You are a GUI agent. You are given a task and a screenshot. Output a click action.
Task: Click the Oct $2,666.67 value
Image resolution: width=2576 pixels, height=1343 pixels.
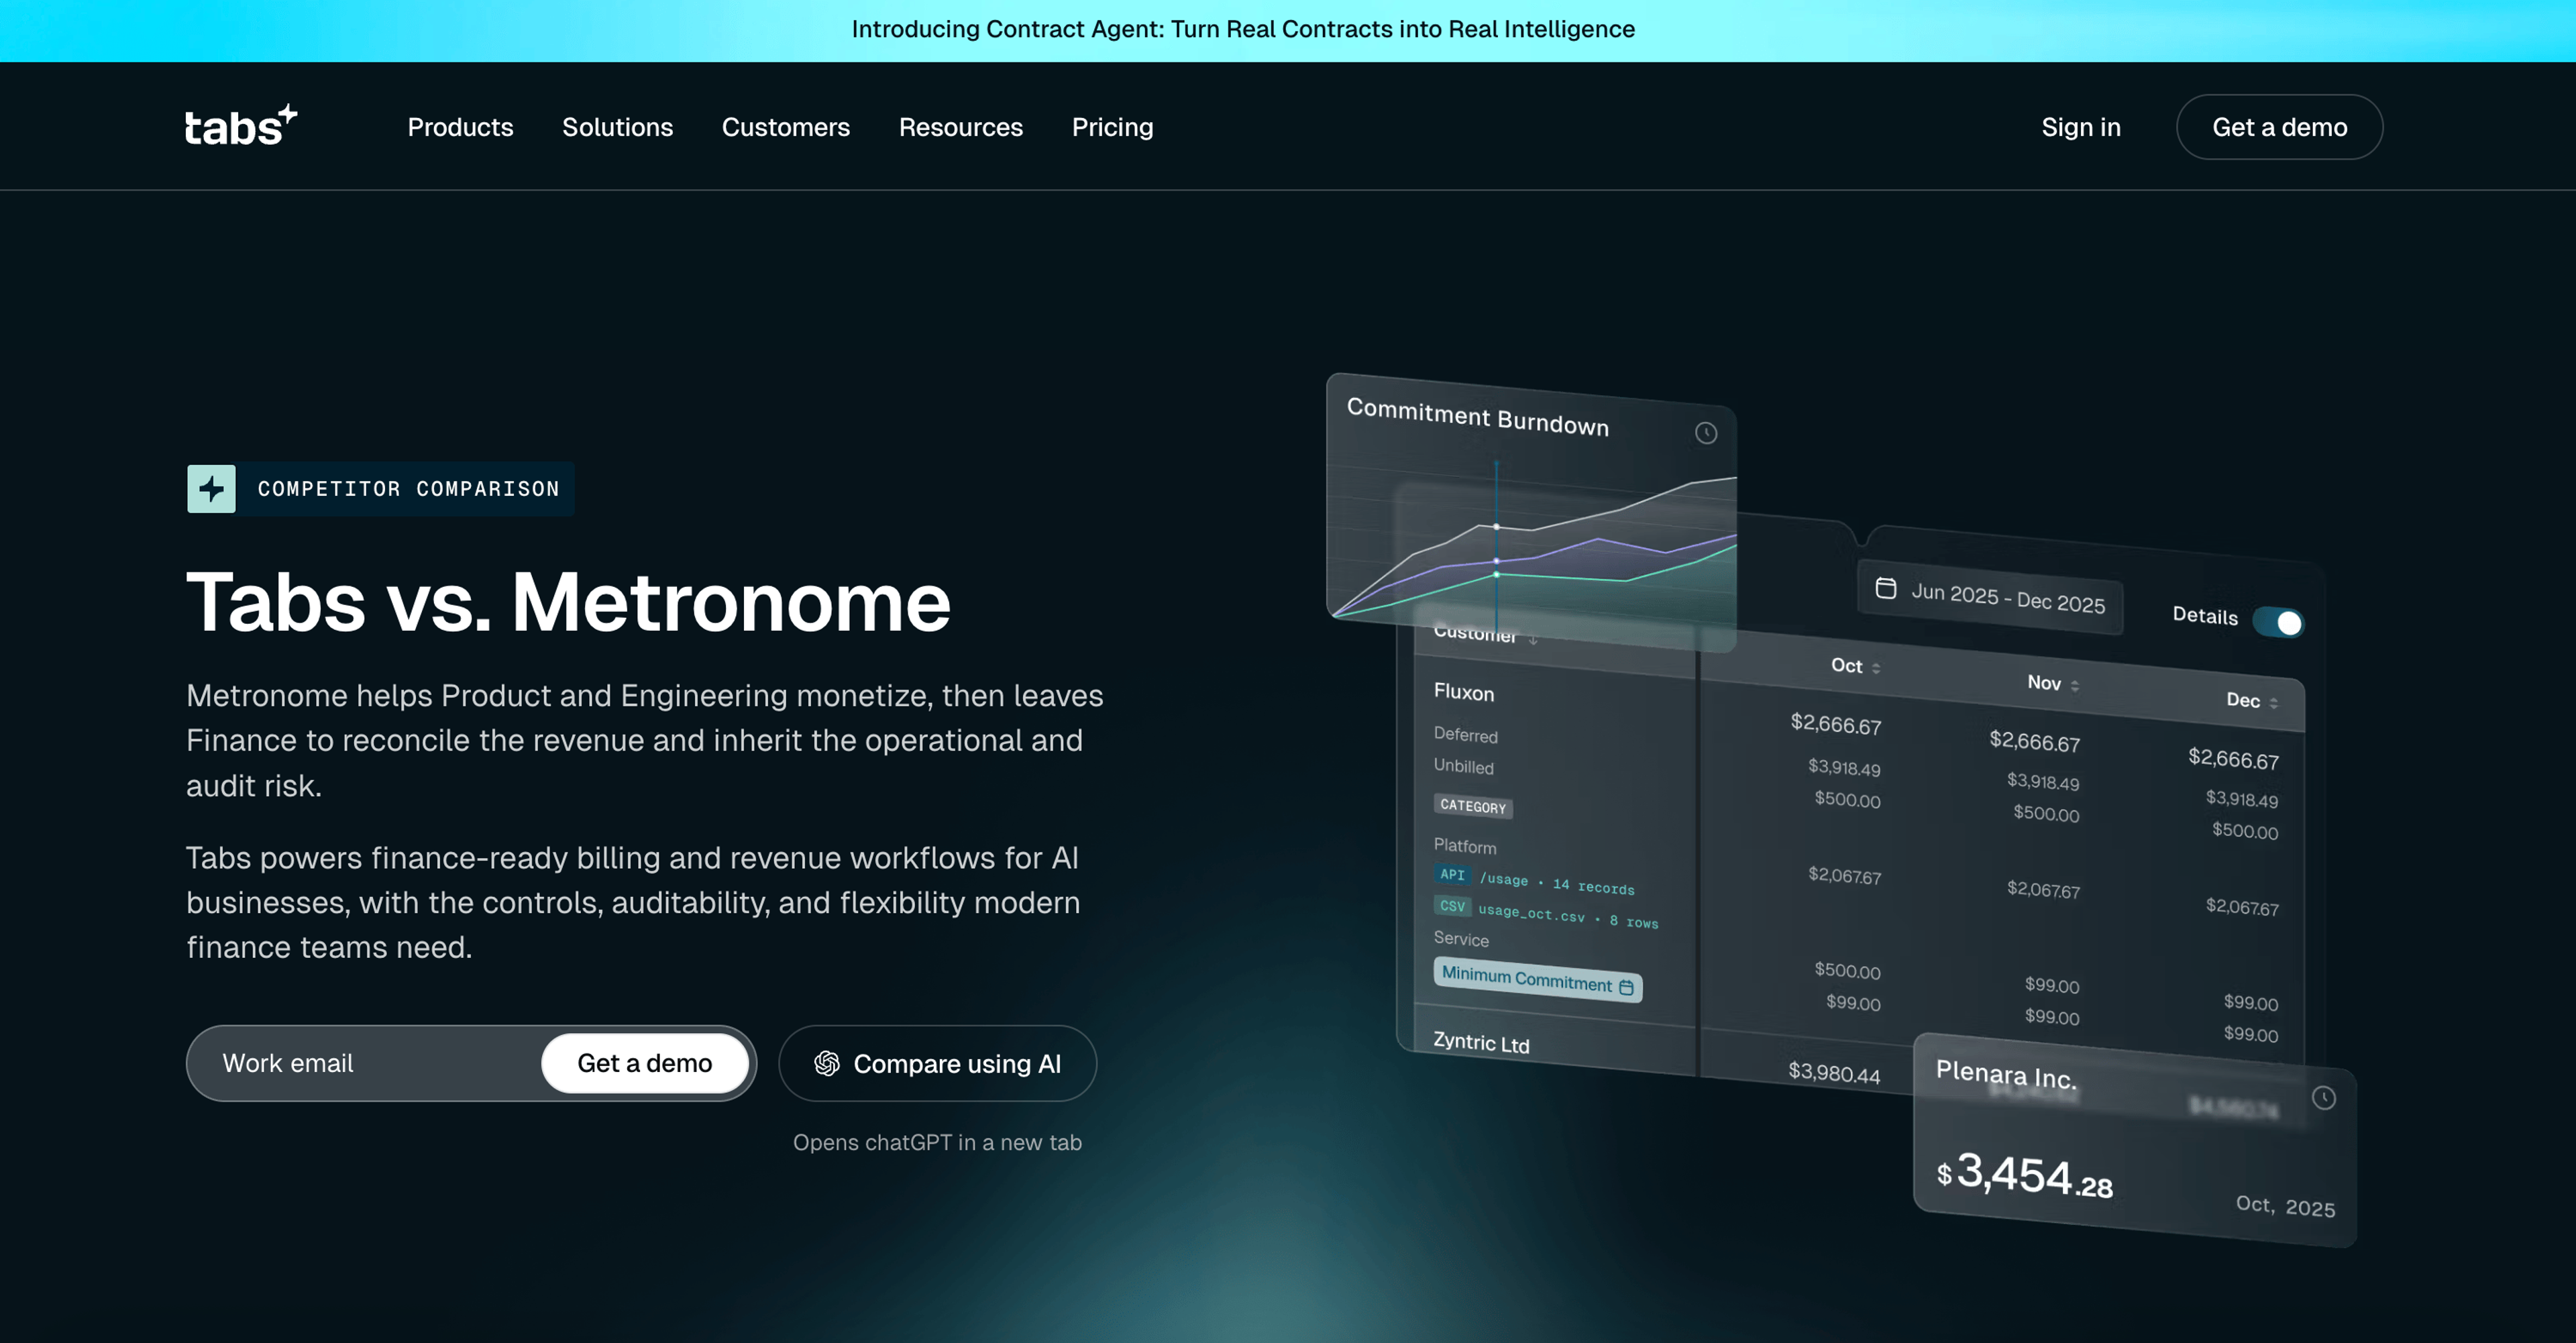click(1836, 724)
